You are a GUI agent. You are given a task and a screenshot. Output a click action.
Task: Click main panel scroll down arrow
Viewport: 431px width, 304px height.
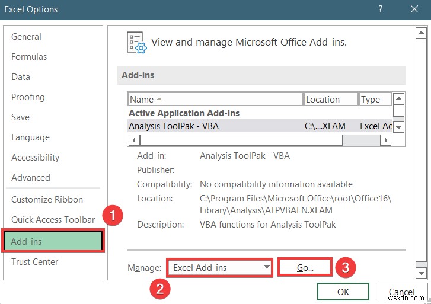click(421, 273)
